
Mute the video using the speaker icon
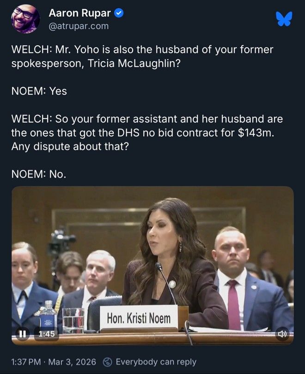coord(282,334)
